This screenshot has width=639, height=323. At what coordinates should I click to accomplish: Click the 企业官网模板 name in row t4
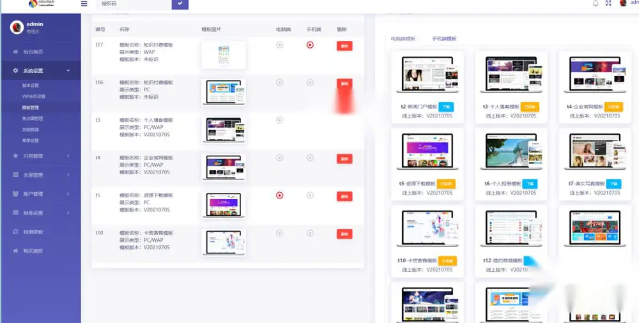point(158,158)
